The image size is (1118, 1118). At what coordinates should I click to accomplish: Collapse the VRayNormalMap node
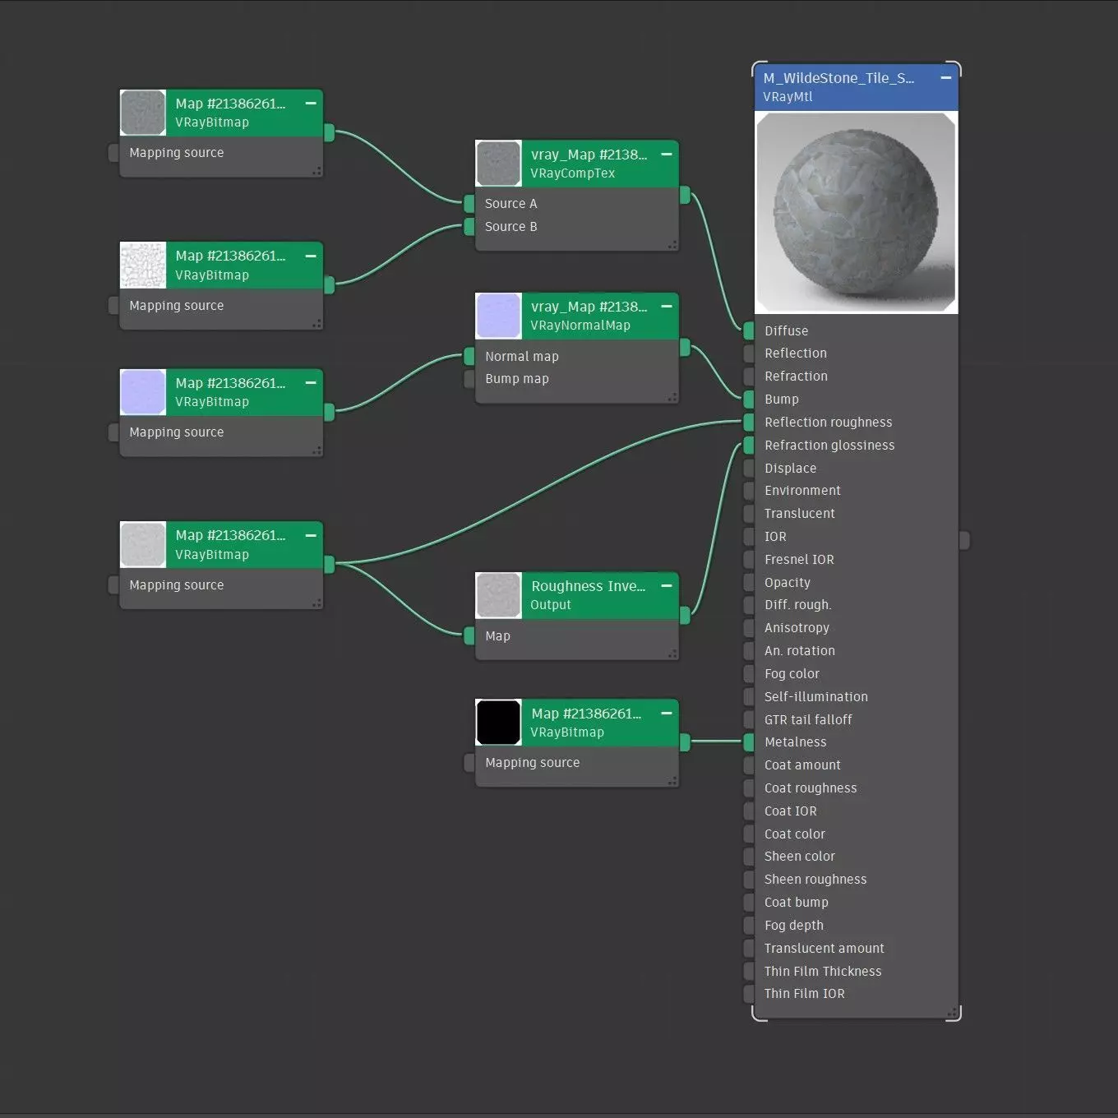(x=667, y=307)
